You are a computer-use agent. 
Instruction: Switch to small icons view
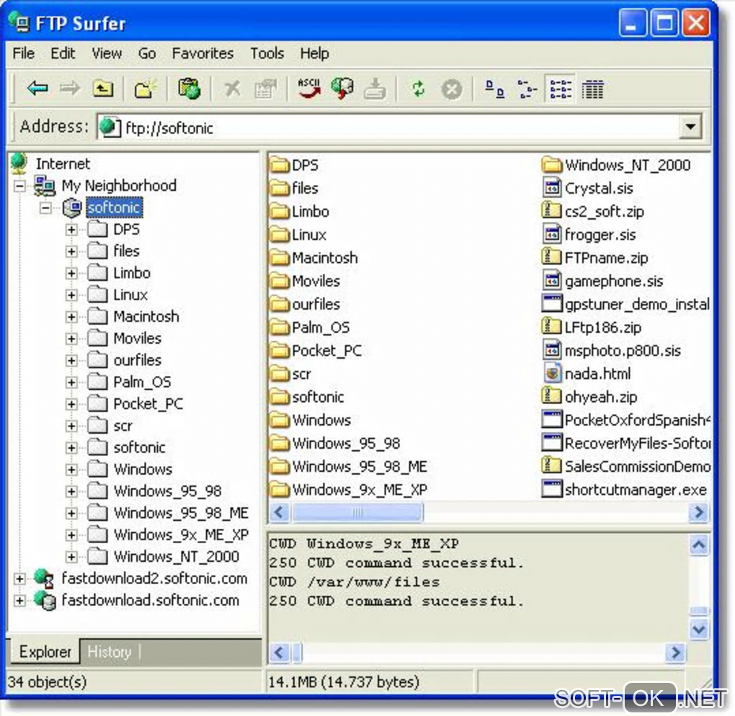click(527, 89)
